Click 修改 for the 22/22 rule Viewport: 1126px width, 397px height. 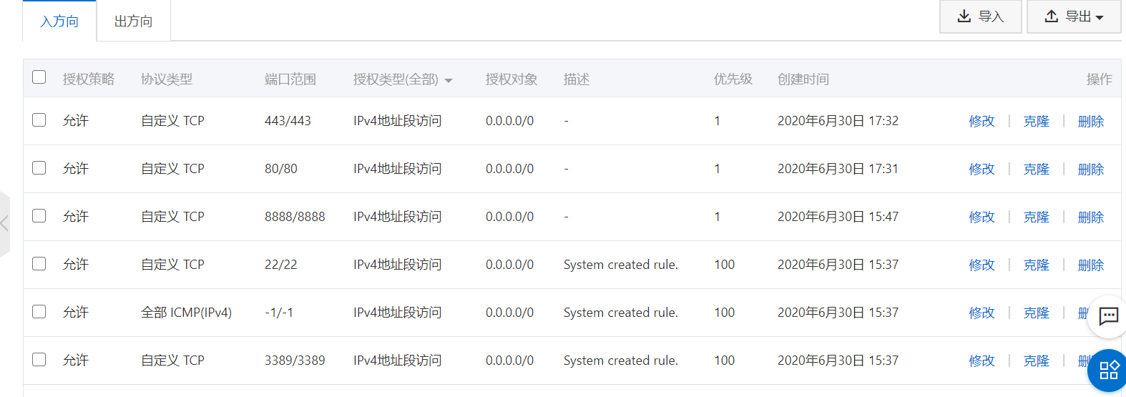[x=981, y=265]
